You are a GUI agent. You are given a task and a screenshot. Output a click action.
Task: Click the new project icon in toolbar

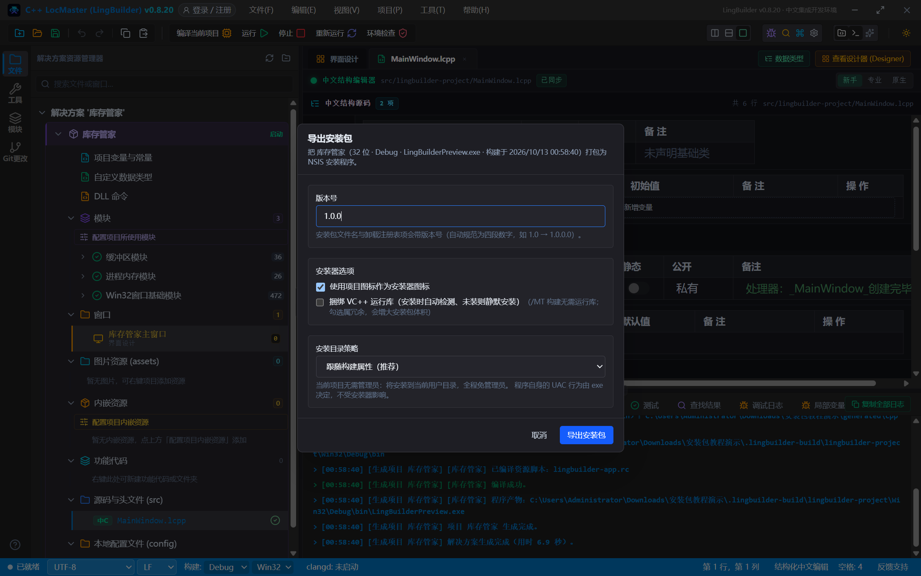(x=20, y=33)
